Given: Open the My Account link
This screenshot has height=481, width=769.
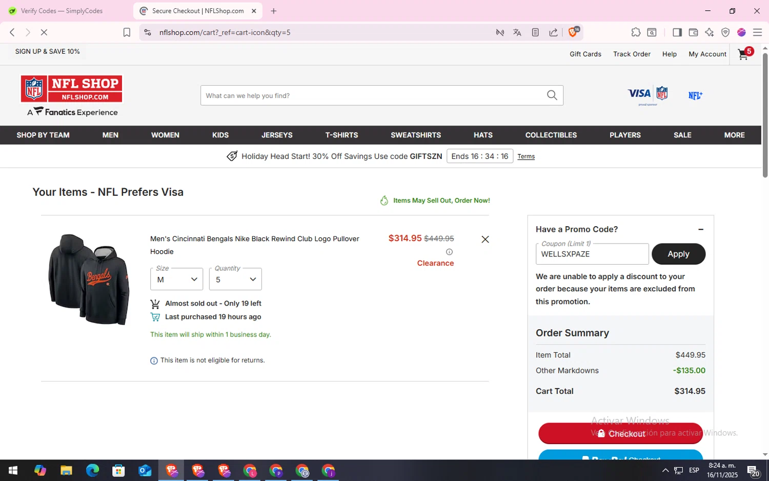Looking at the screenshot, I should 707,54.
